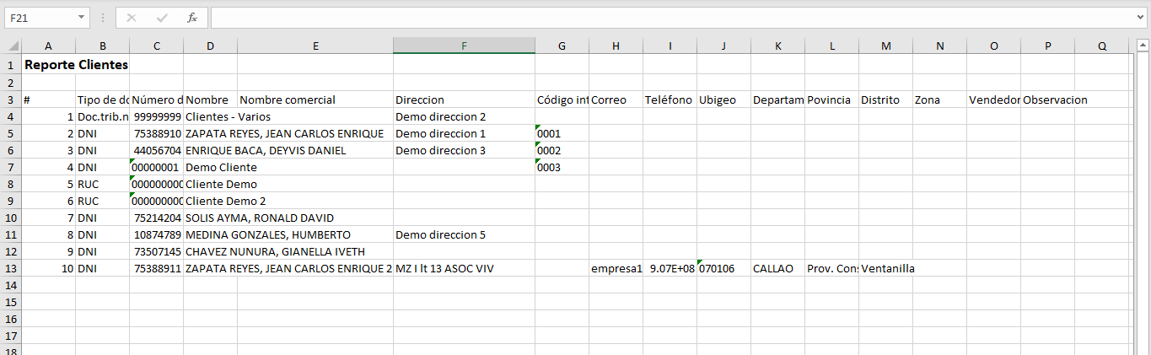Screen dimensions: 1151x355
Task: Select the 'Demo direccion 5' cell
Action: click(464, 234)
